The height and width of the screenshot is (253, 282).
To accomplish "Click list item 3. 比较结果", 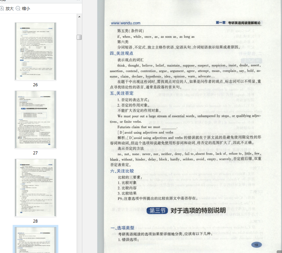I will point(127,193).
